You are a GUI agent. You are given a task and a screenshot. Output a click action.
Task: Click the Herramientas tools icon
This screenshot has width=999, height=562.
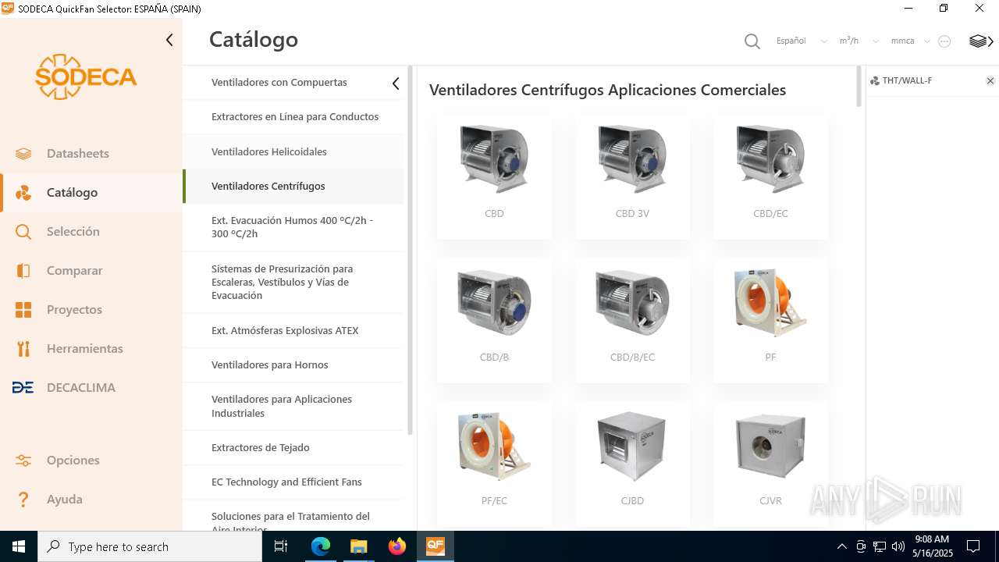pos(23,349)
